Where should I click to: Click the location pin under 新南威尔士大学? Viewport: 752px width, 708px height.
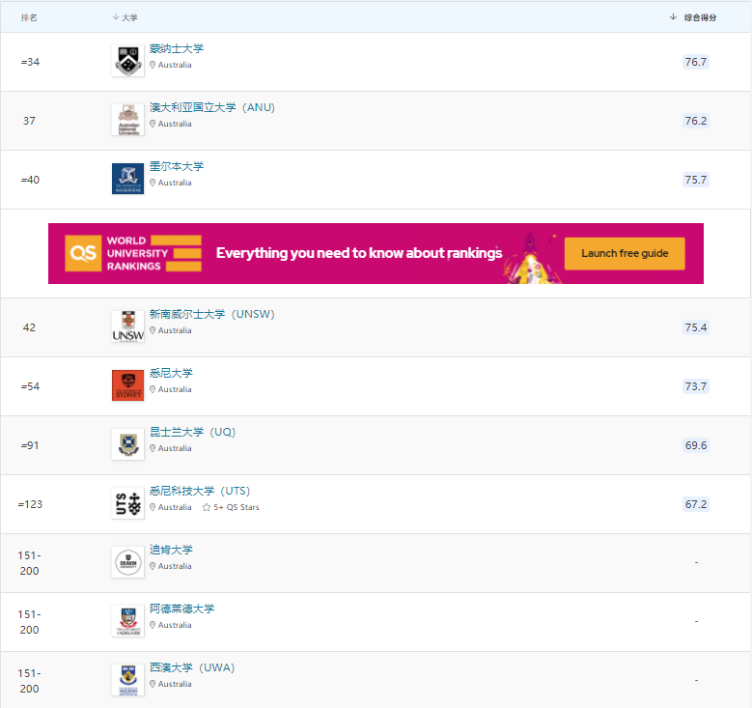pos(153,330)
